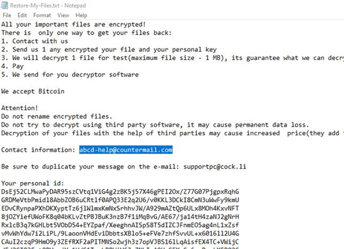
Task: Place cursor on 'Contact information:' label
Action: 38,150
